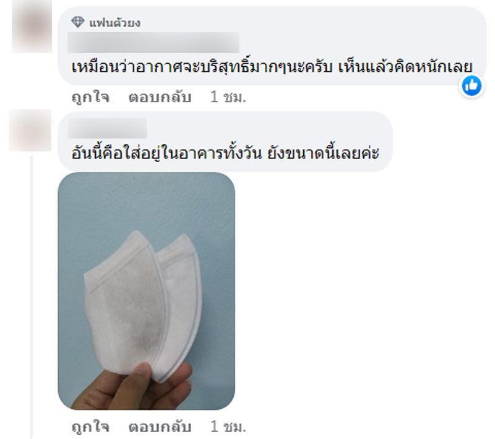Image resolution: width=495 pixels, height=439 pixels.
Task: Open the second commenter's blurred name link
Action: (x=107, y=128)
